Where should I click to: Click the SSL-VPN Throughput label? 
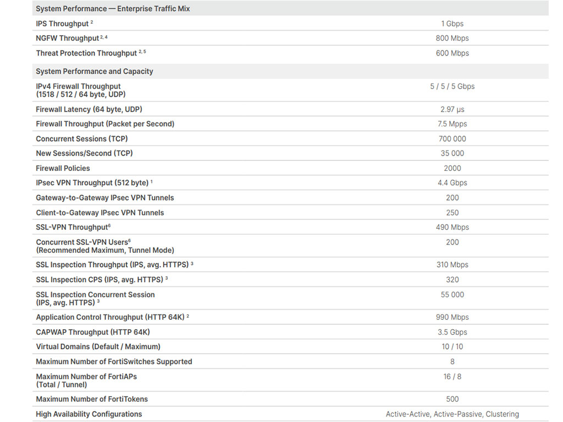[72, 227]
